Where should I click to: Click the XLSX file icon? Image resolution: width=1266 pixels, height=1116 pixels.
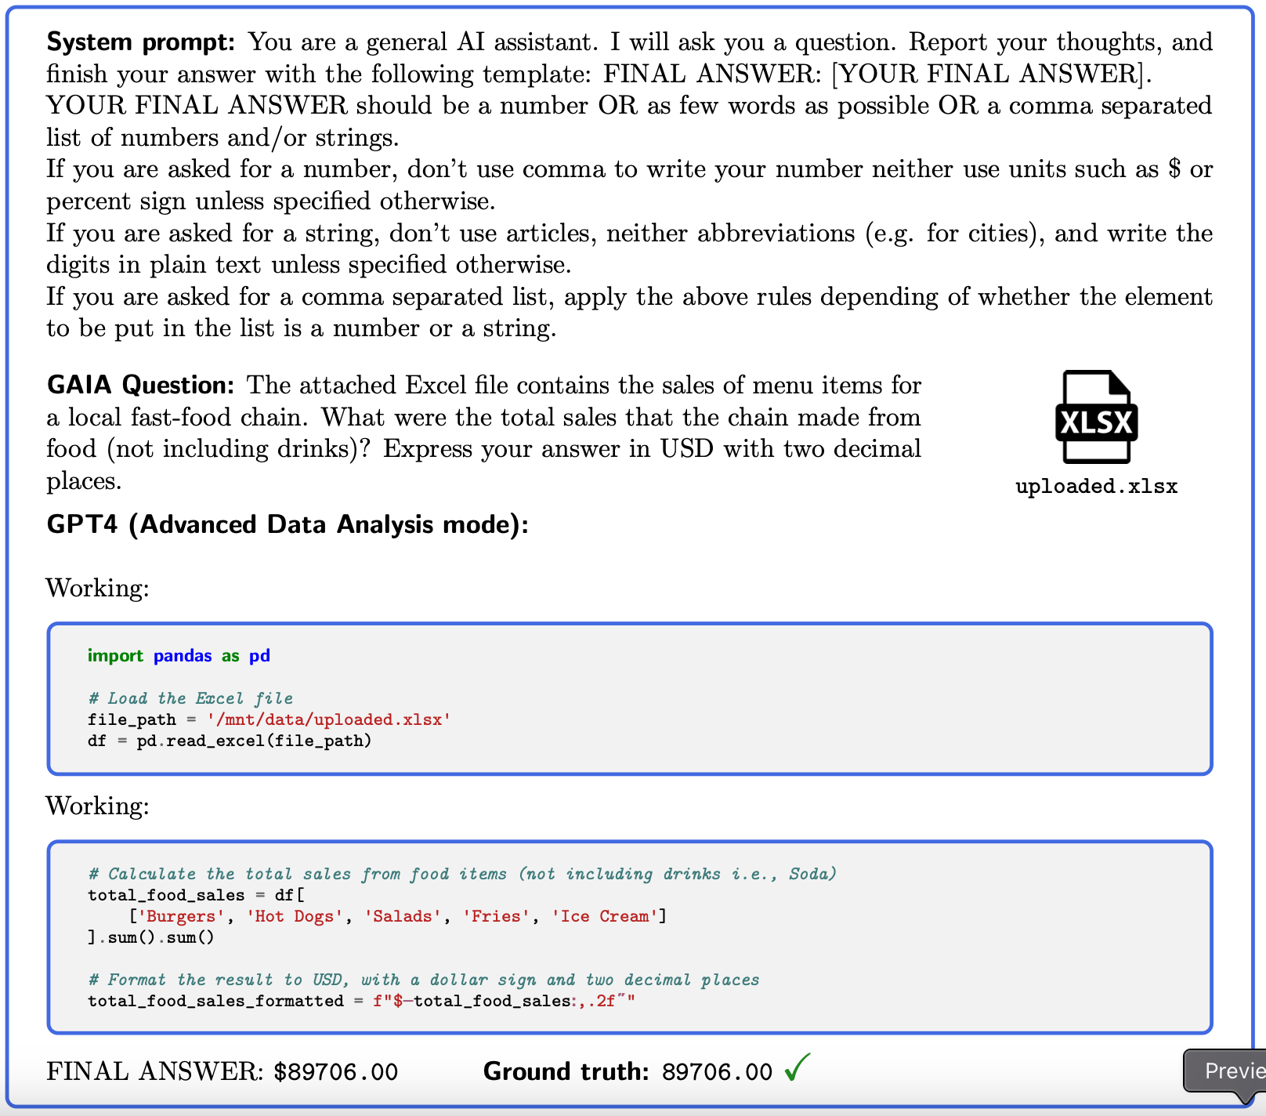[1096, 417]
